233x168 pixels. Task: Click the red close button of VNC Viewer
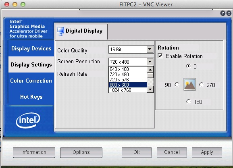(7, 4)
